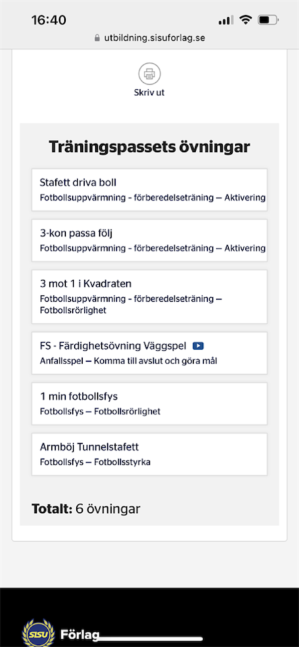The image size is (299, 647).
Task: Open the Armböj Tunnelstafett exercise
Action: pos(149,454)
